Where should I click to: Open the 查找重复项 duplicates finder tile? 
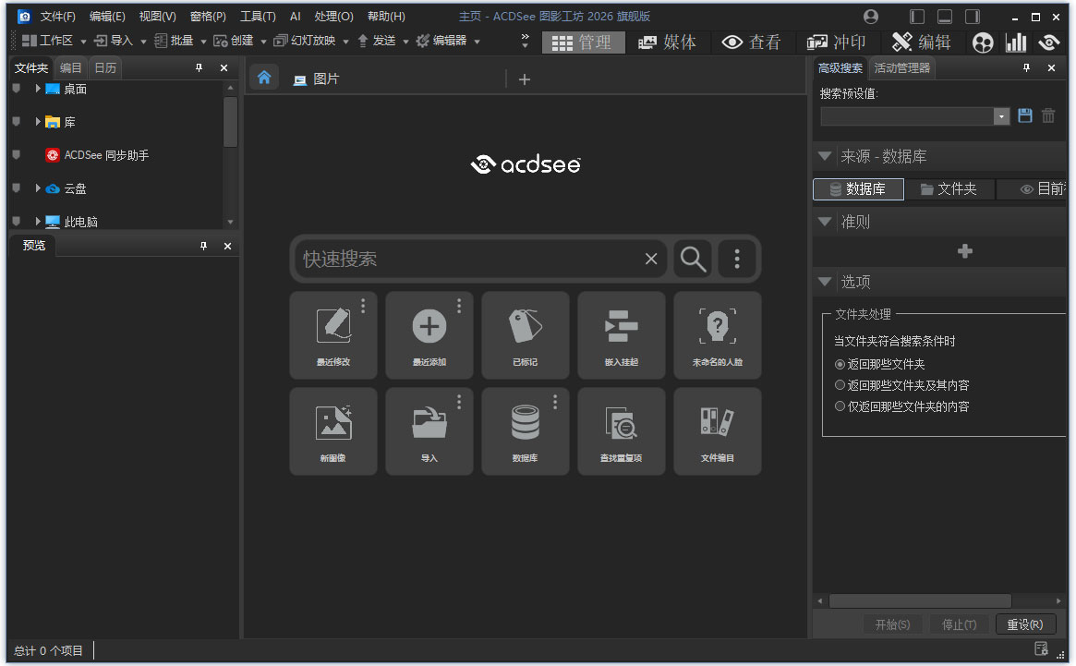622,431
